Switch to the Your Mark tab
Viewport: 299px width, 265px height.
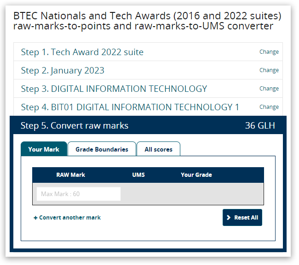click(44, 149)
